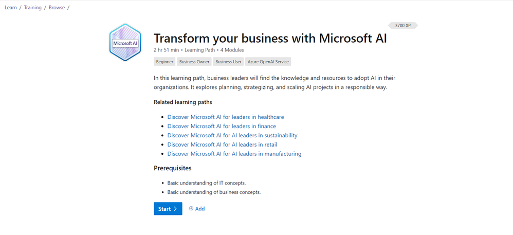This screenshot has height=235, width=513.
Task: Click the 3700 XP badge
Action: (x=403, y=25)
